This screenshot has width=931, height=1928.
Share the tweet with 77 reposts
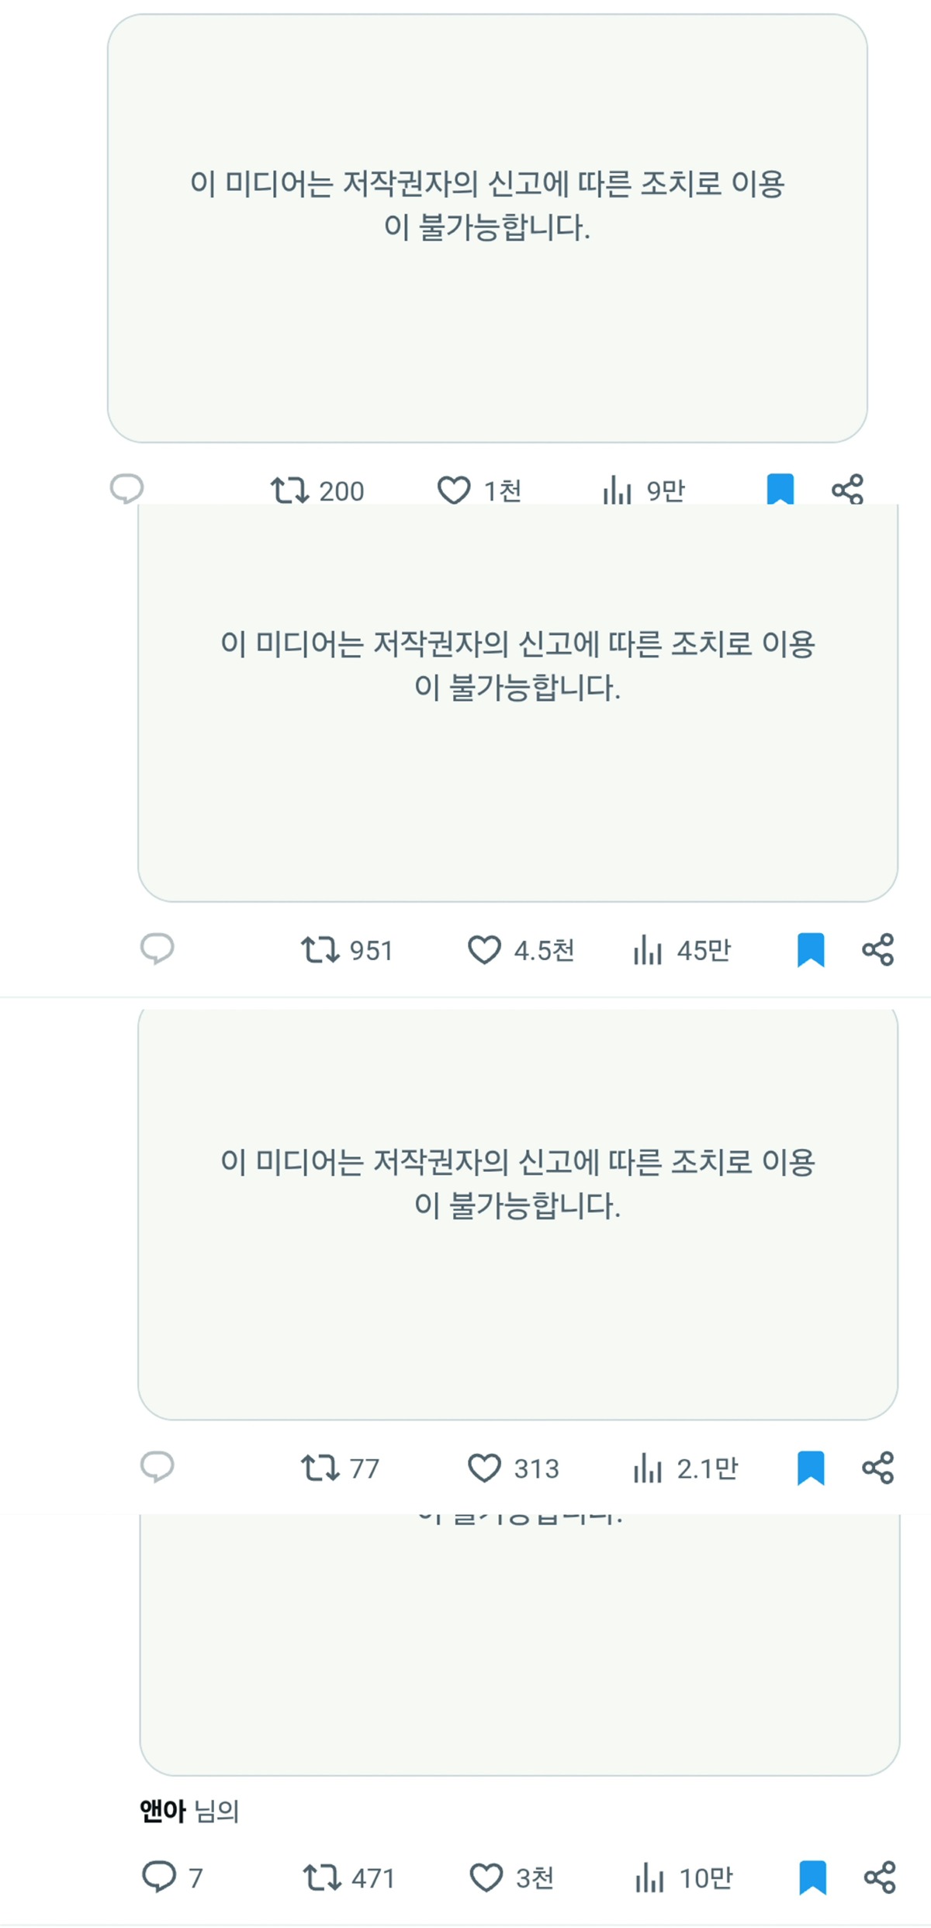pyautogui.click(x=878, y=1468)
